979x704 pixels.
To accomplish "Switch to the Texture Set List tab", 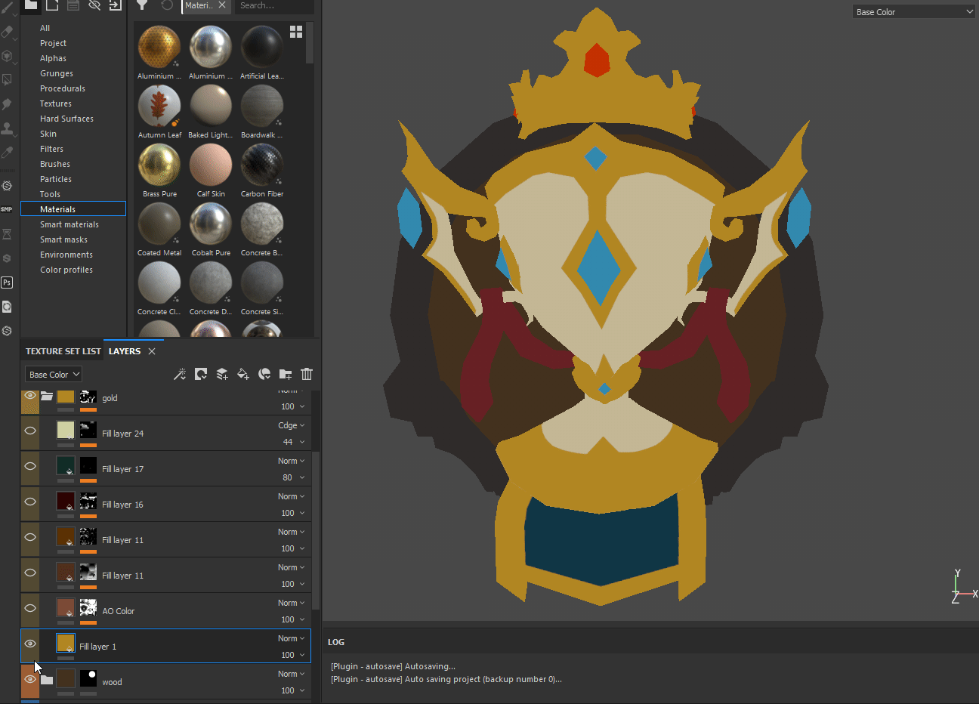I will click(63, 351).
